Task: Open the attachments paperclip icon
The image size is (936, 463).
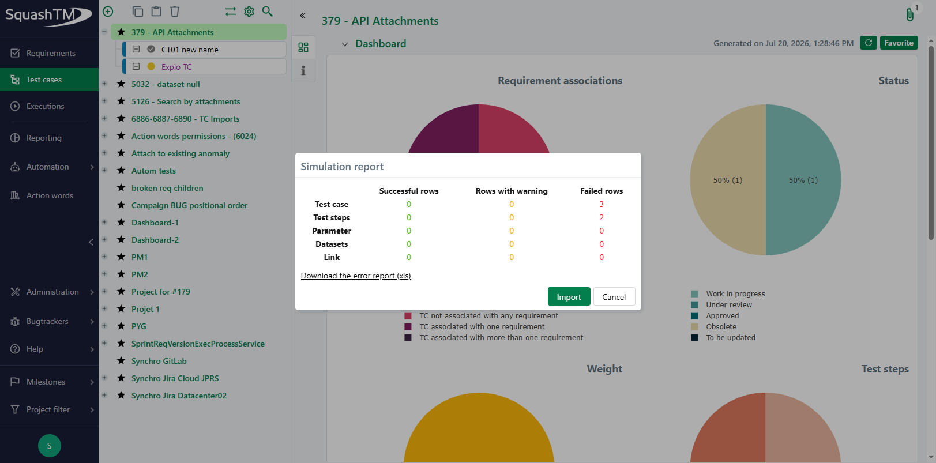Action: pos(909,14)
